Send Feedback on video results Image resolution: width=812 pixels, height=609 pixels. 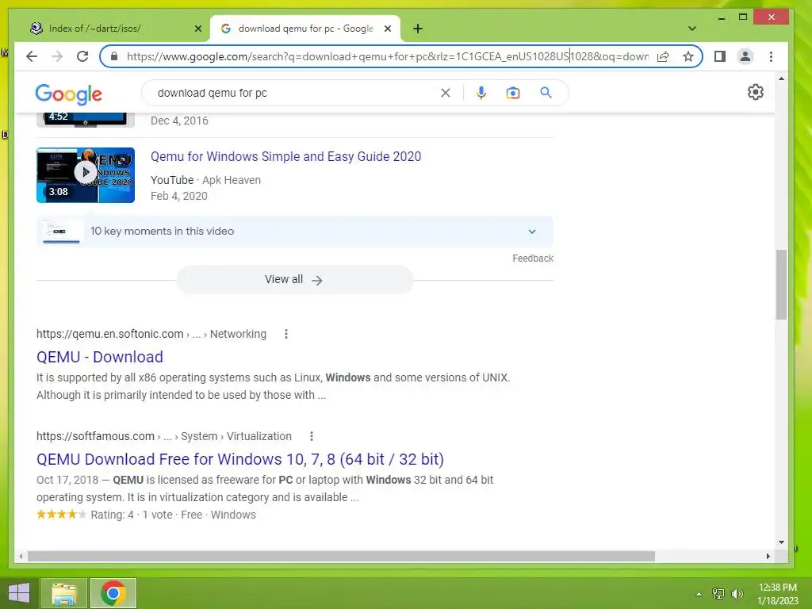[533, 259]
